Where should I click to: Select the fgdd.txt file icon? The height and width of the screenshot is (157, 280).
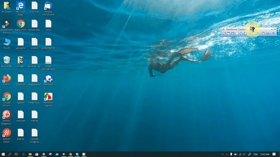(21, 98)
